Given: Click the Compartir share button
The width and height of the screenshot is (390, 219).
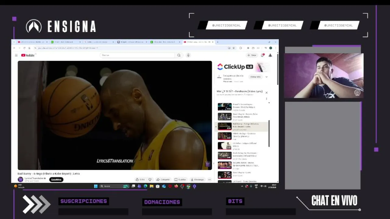Looking at the screenshot, I should (163, 179).
